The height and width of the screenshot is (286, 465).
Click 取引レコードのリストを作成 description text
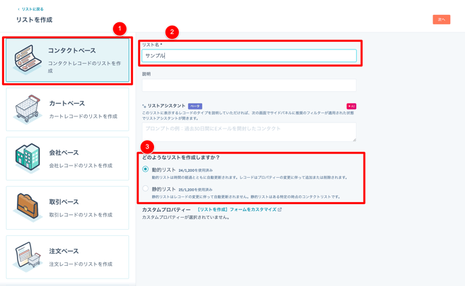pyautogui.click(x=80, y=215)
